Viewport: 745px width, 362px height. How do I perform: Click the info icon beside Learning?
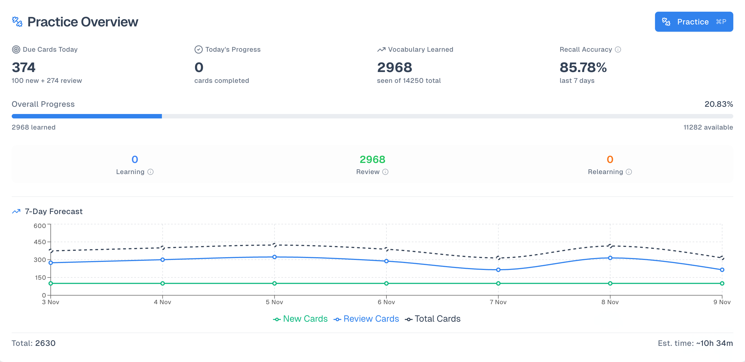click(x=150, y=172)
